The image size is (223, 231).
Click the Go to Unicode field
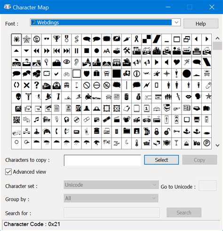point(207,185)
